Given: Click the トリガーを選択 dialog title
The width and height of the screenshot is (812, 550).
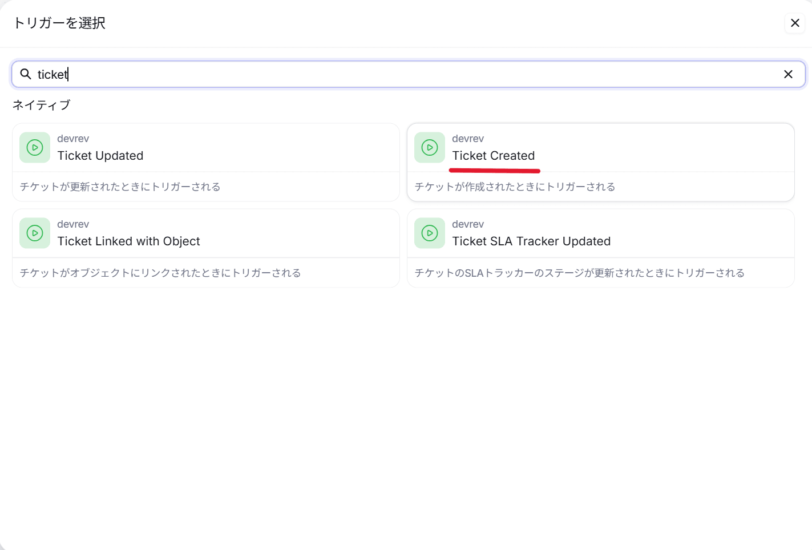Looking at the screenshot, I should tap(59, 23).
